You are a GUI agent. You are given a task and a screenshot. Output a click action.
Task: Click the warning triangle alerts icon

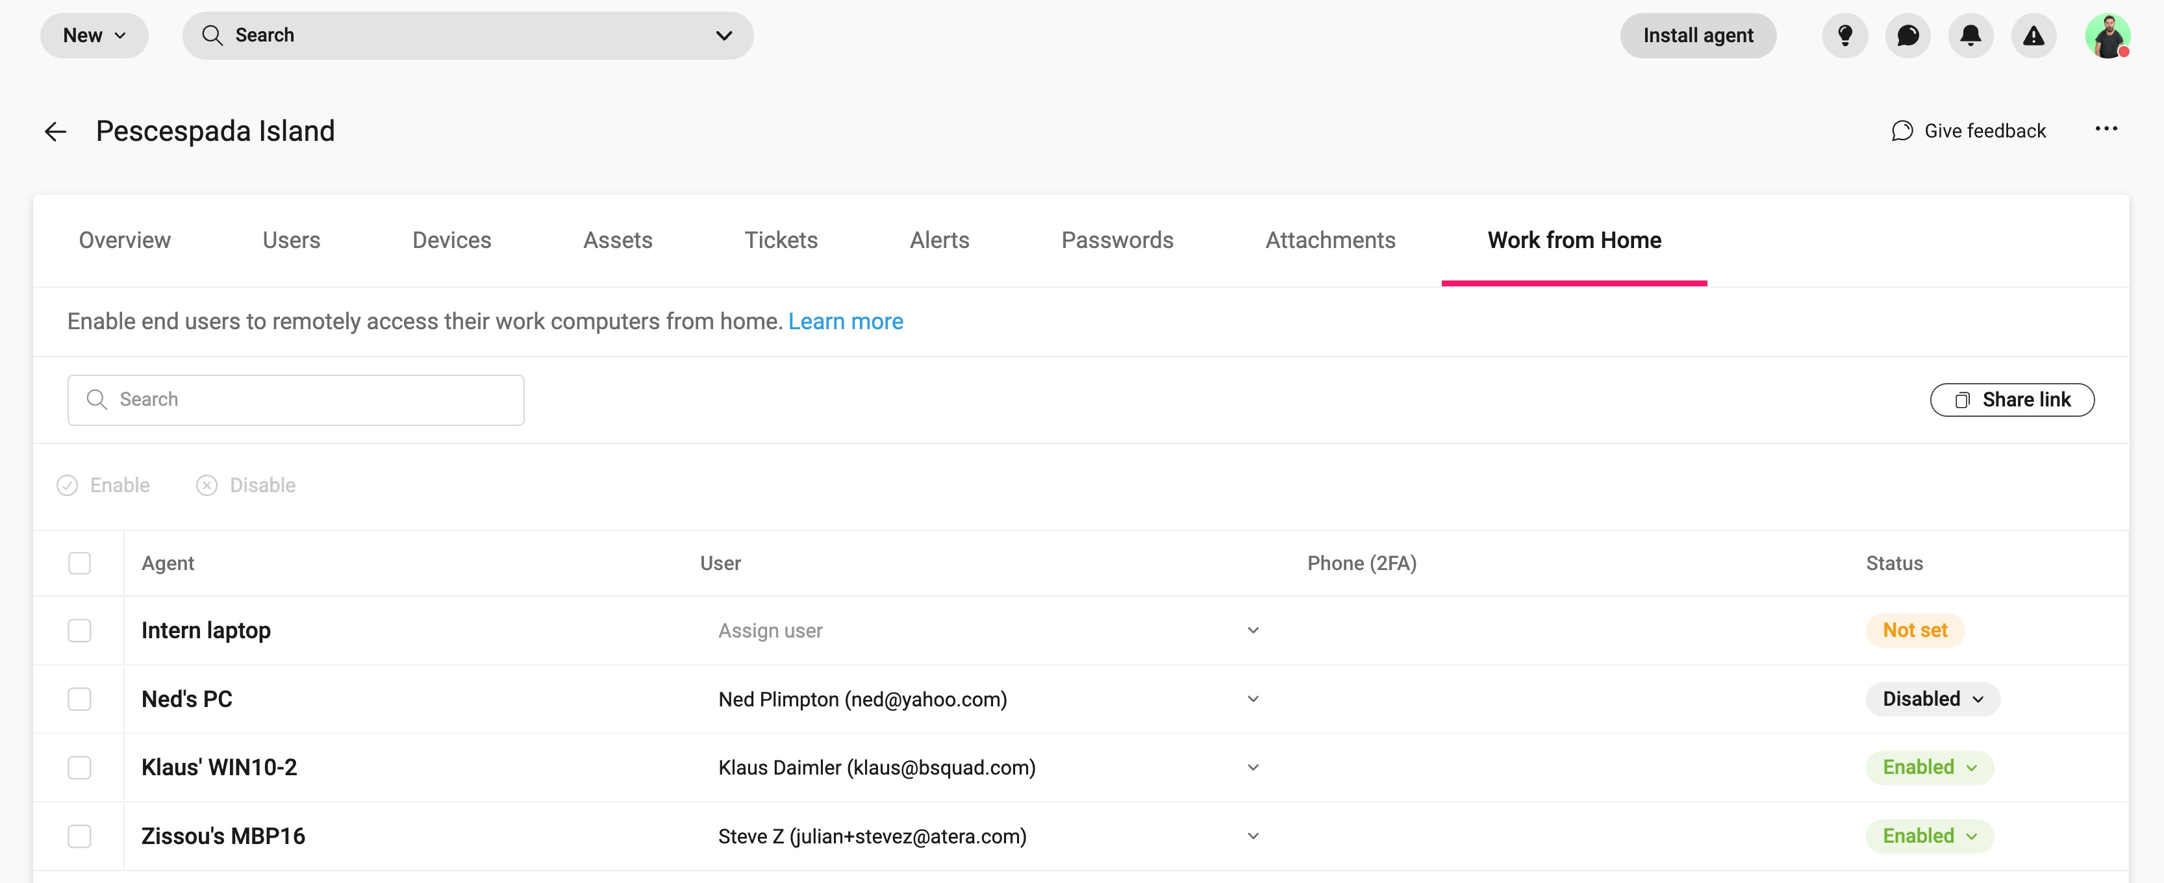tap(2033, 35)
